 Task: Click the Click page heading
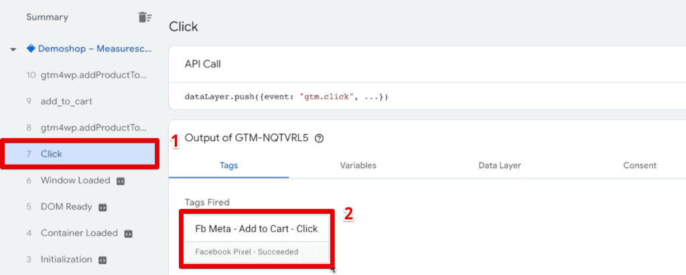point(184,27)
